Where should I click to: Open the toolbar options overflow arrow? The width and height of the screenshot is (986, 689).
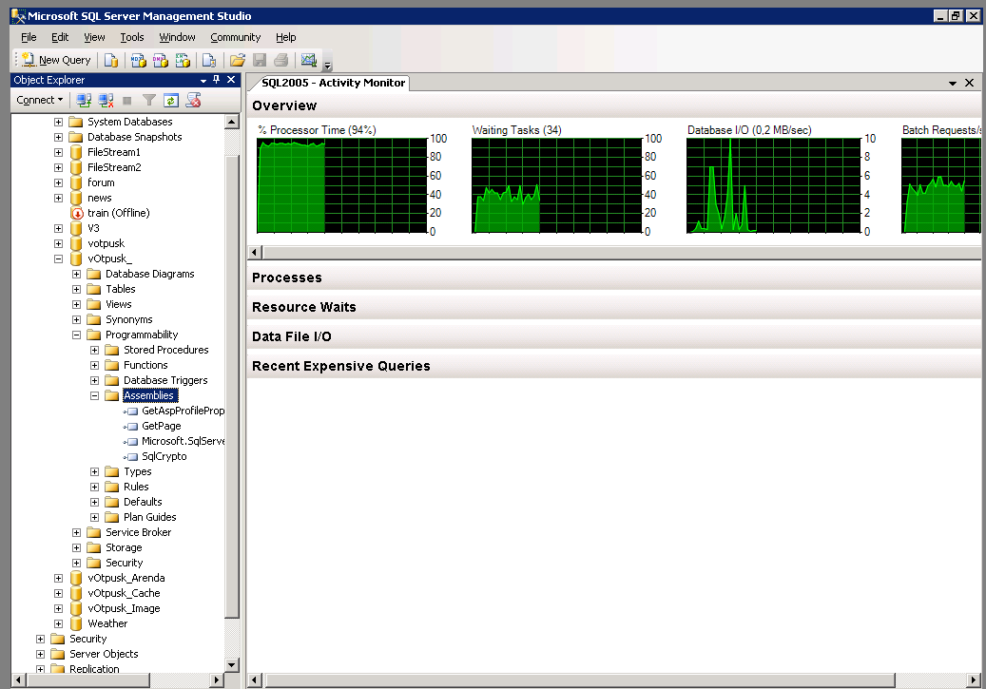(x=327, y=63)
